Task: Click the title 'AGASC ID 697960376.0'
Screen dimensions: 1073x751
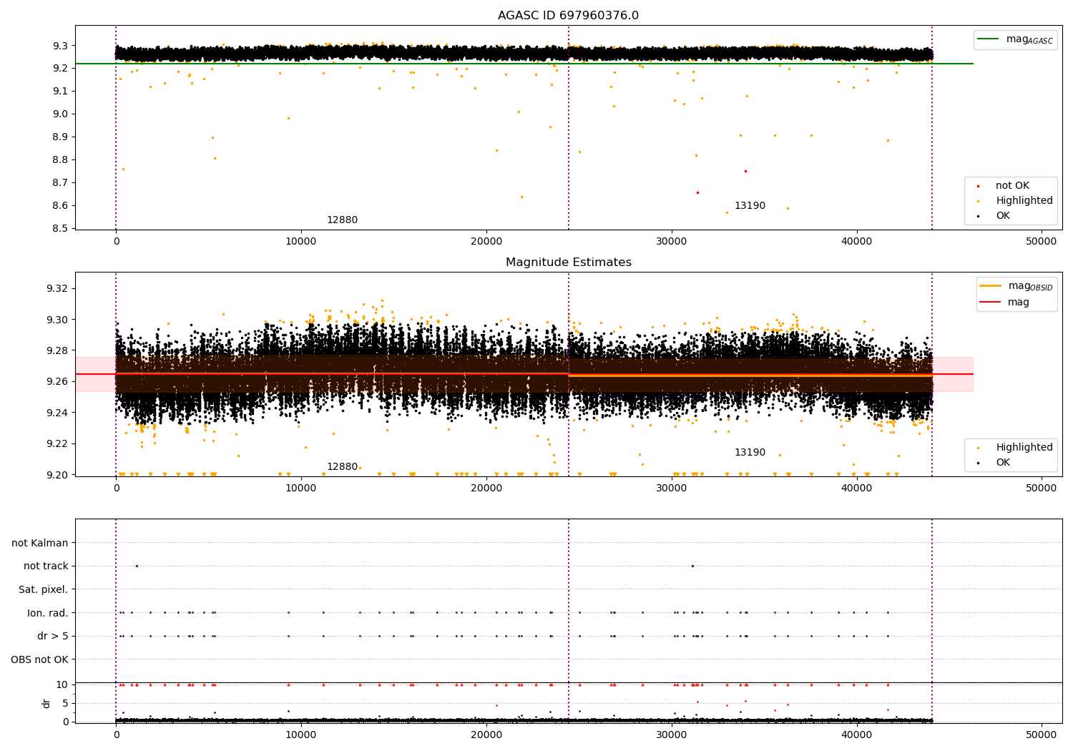Action: click(x=568, y=16)
